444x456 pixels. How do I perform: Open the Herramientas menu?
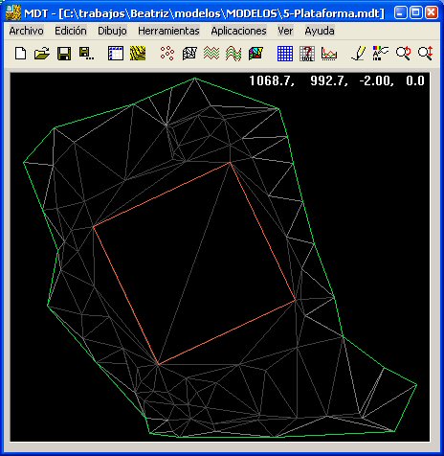168,31
